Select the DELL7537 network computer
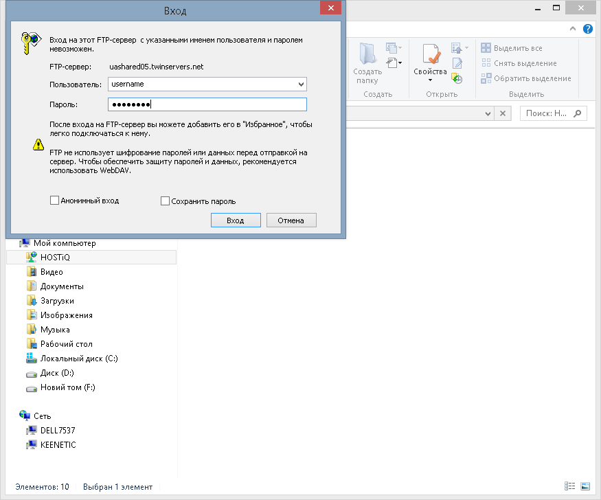This screenshot has height=500, width=601. [51, 430]
